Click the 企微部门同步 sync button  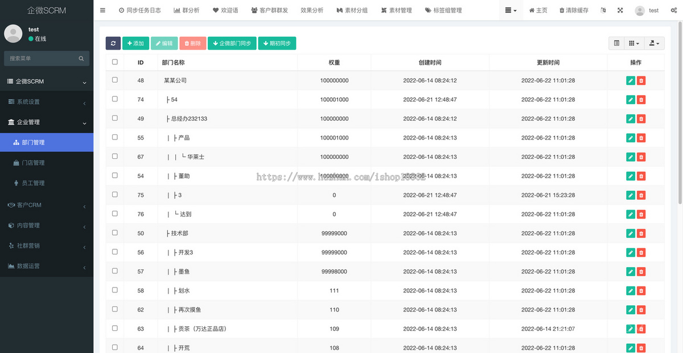point(232,43)
